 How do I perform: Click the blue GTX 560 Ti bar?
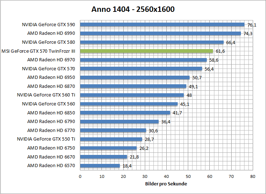click(132, 95)
